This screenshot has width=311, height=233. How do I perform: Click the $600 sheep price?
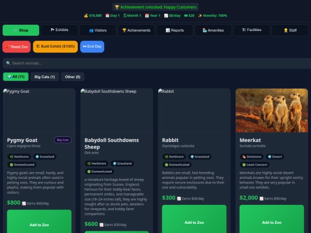pyautogui.click(x=91, y=224)
